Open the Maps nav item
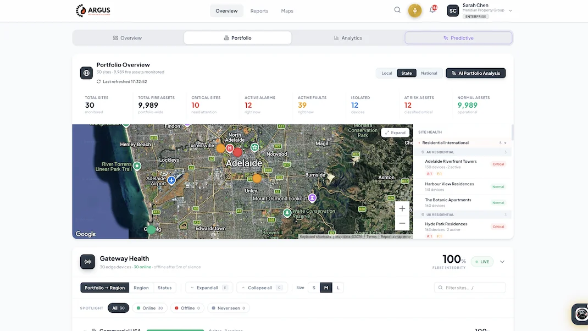Viewport: 588px width, 331px height. coord(287,11)
